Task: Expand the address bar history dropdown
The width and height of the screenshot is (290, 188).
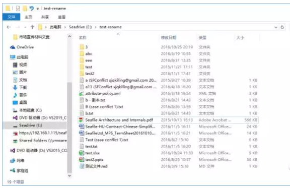Action: [276, 27]
